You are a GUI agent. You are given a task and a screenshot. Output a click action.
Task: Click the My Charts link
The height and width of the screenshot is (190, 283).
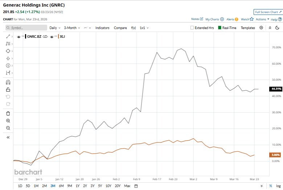tap(212, 19)
